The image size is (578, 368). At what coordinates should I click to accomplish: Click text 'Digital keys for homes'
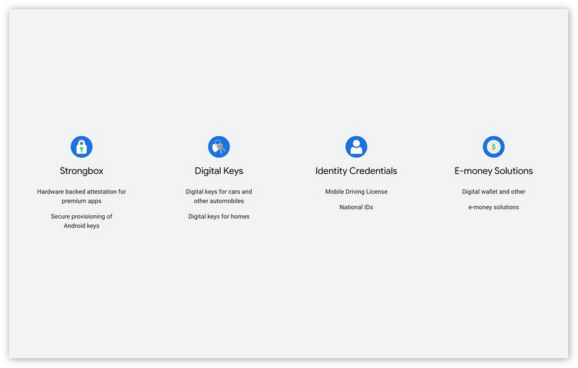pyautogui.click(x=219, y=216)
